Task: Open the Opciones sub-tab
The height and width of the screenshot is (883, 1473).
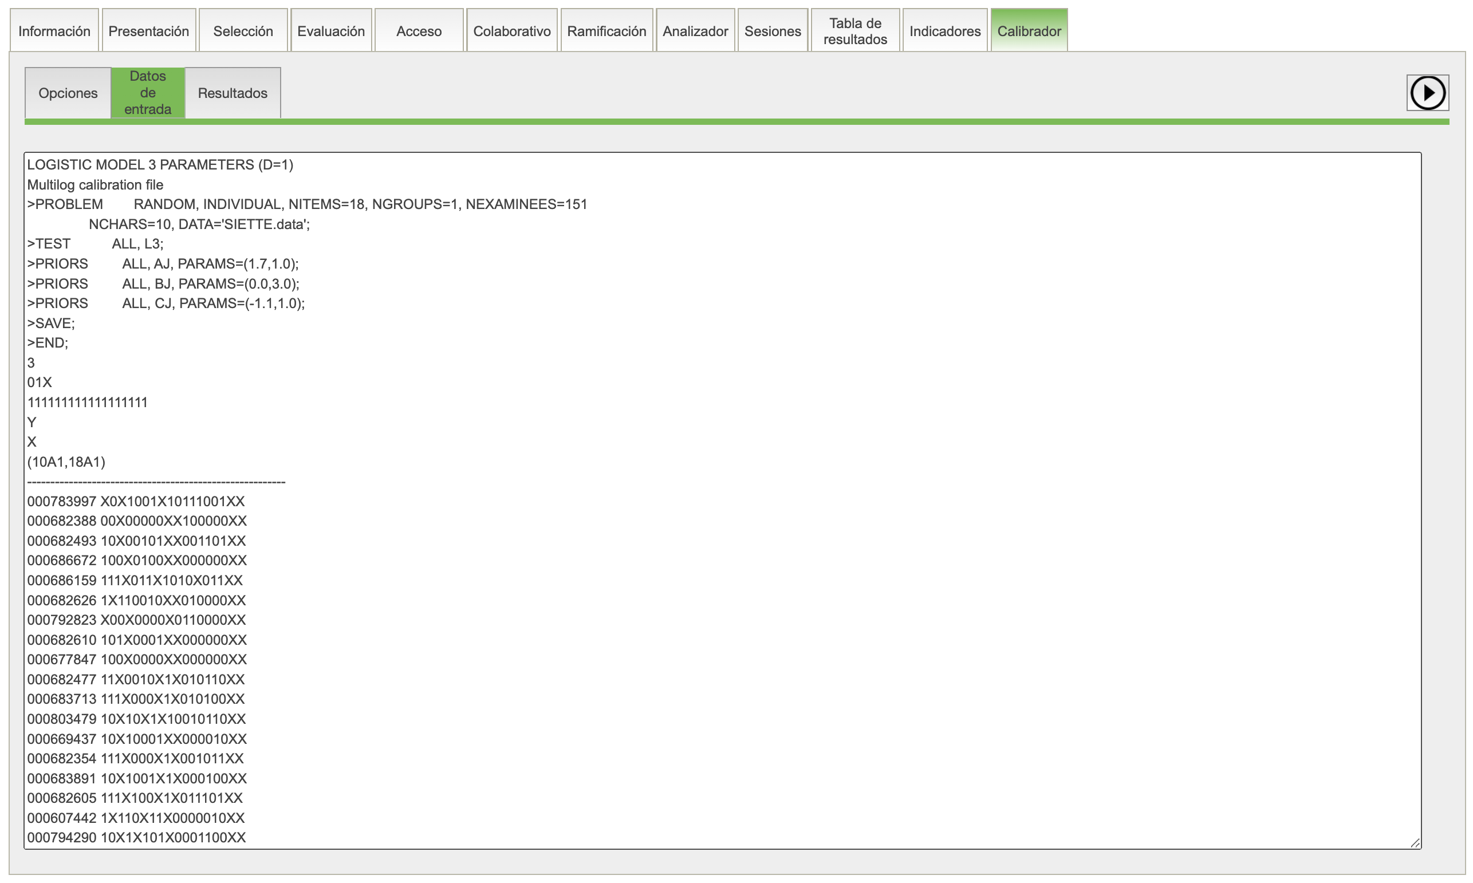Action: click(x=68, y=93)
